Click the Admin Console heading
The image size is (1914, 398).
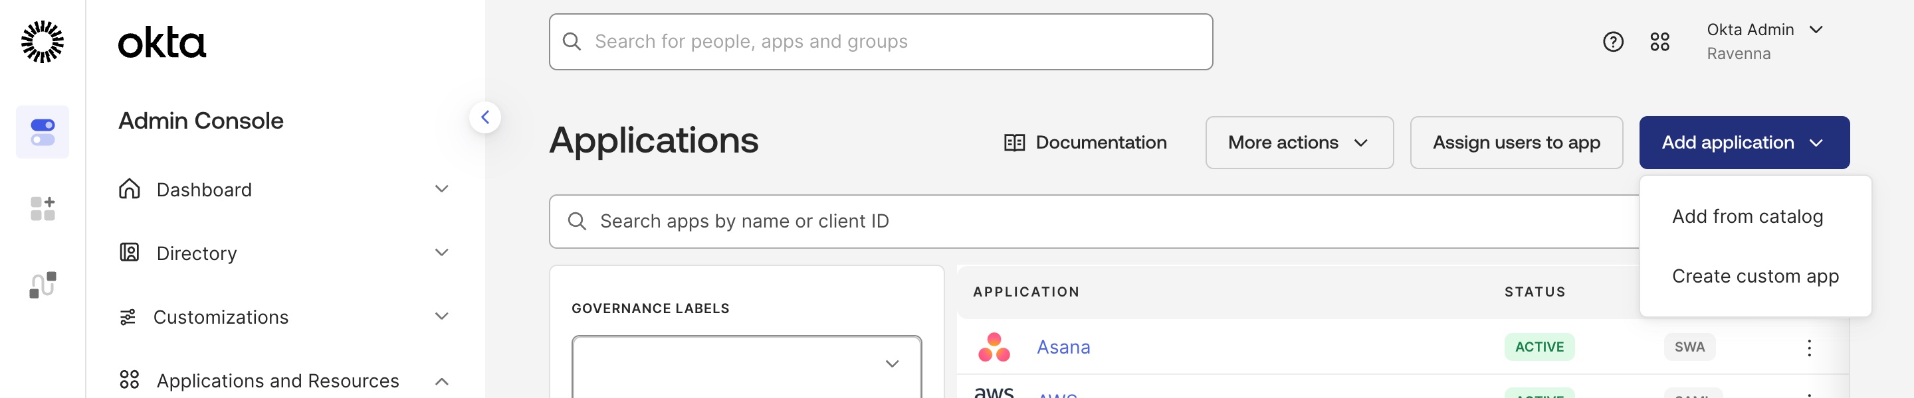point(201,121)
